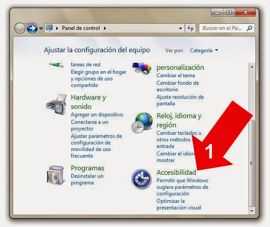Open 'Ajustar parámetros de configuración de movilidad' link
This screenshot has height=227, width=270.
[96, 146]
